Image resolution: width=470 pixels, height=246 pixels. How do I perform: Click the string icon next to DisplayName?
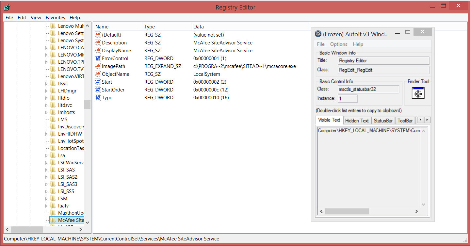point(98,50)
